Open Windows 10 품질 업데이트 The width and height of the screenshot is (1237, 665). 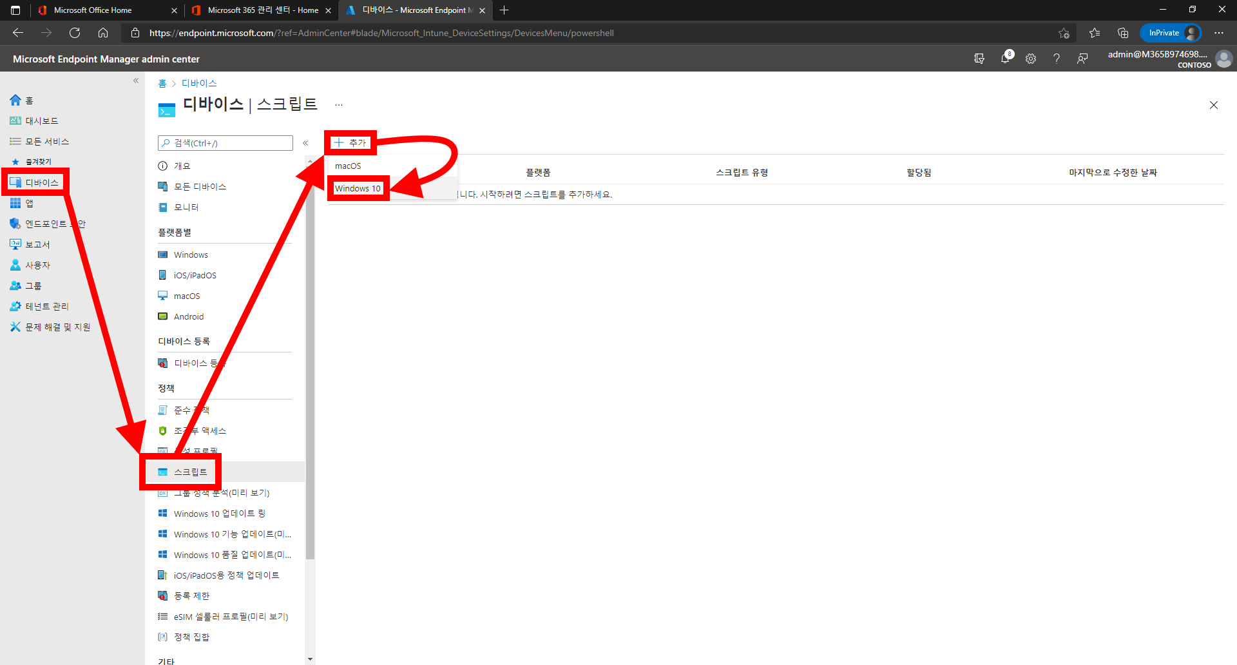tap(224, 555)
